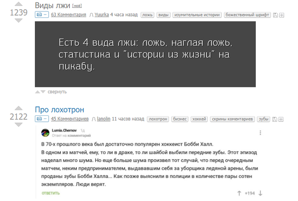Select the 'скрины коментариев' tag
This screenshot has width=298, height=201.
click(232, 119)
